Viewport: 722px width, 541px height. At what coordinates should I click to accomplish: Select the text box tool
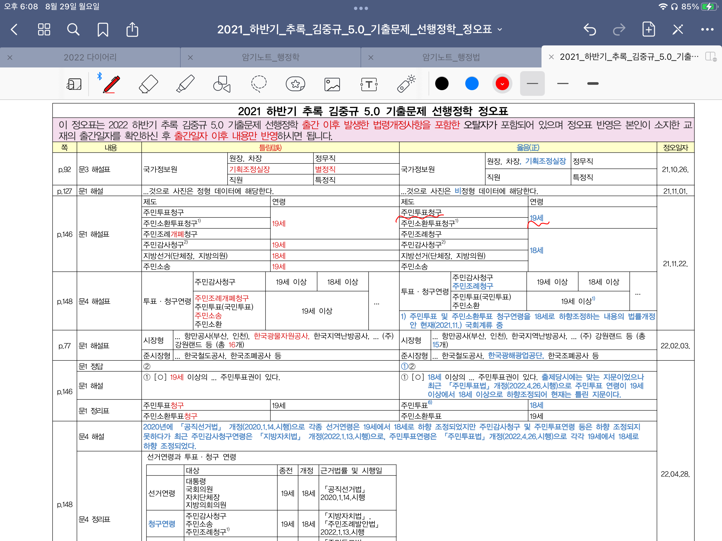tap(369, 84)
